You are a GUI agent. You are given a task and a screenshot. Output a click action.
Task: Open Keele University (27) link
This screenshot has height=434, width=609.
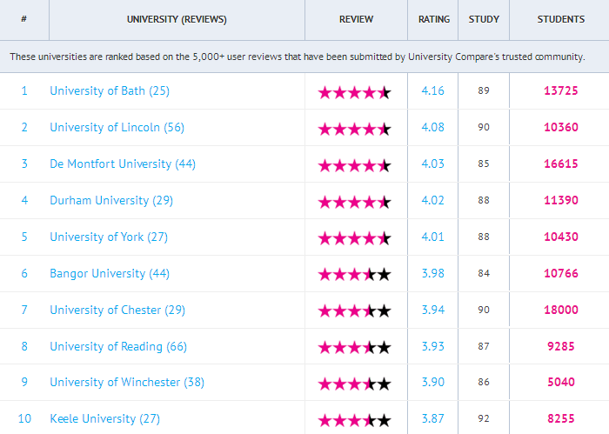pos(105,418)
